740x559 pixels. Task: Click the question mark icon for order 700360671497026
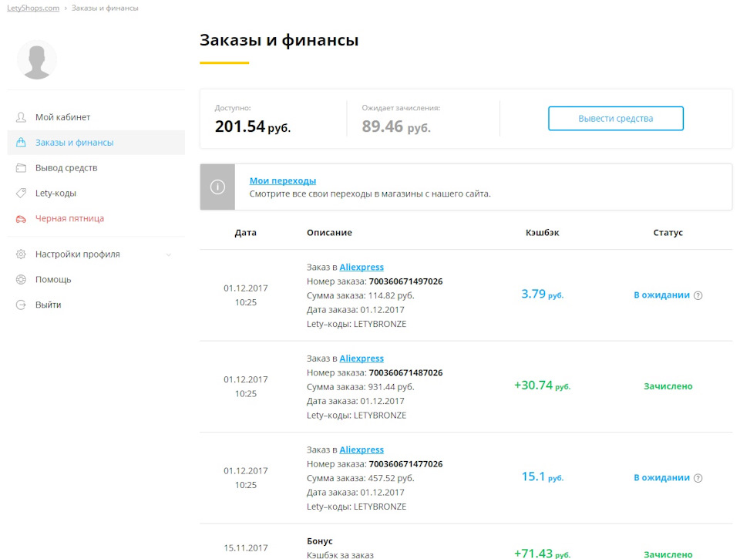point(698,295)
